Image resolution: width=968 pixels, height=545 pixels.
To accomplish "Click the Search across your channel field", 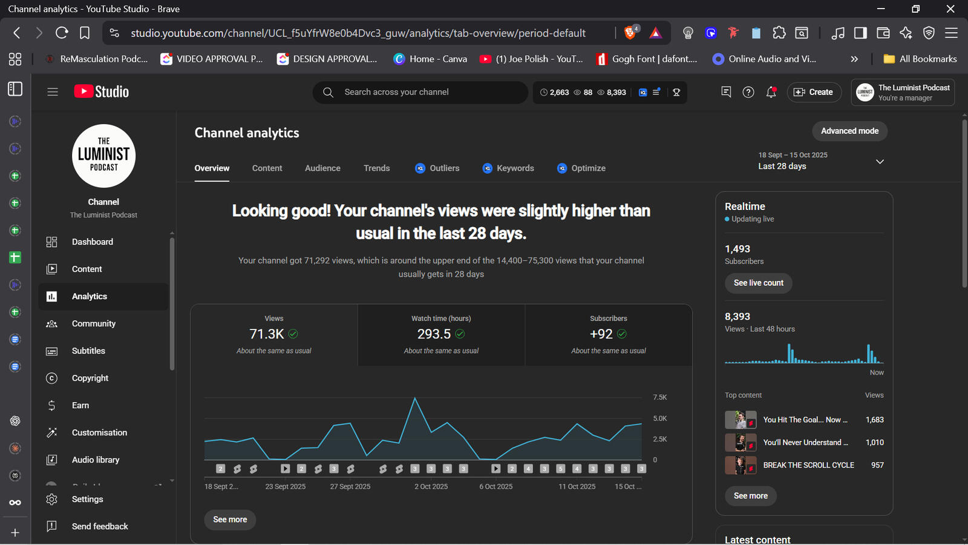I will point(420,92).
